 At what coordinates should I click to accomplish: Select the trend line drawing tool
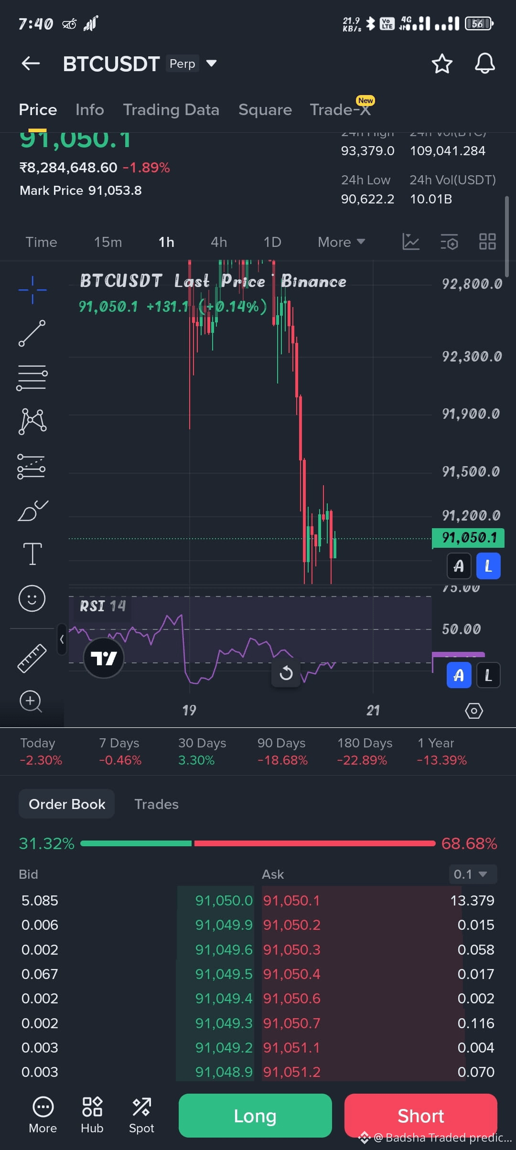(32, 333)
